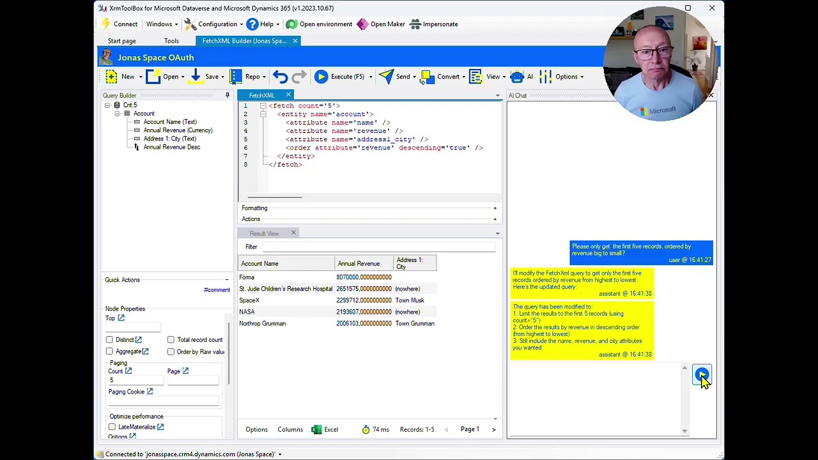This screenshot has width=818, height=460.
Task: Click the New query icon
Action: pyautogui.click(x=112, y=77)
